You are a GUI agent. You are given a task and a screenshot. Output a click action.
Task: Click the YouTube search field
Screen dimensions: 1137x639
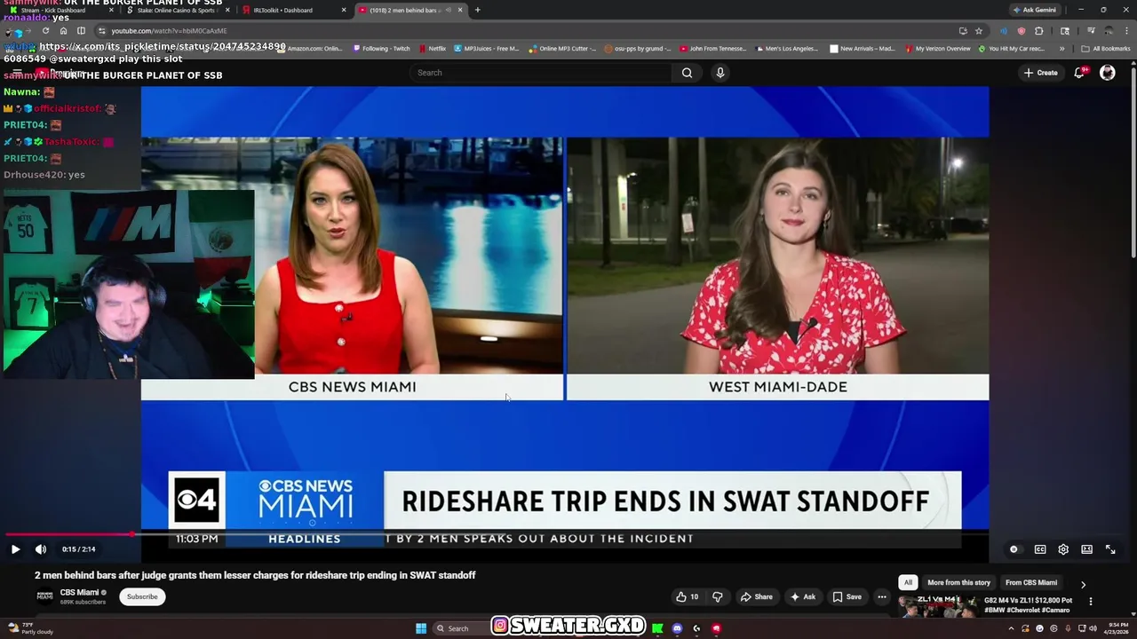pos(542,73)
